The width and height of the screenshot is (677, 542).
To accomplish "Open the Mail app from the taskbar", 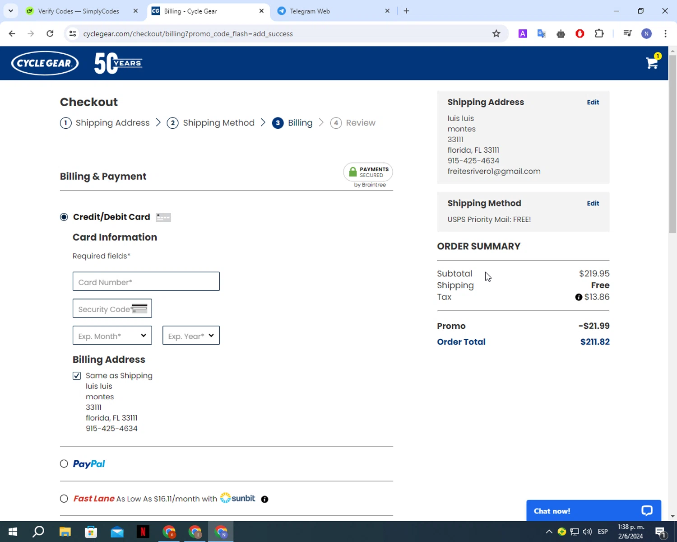I will tap(117, 532).
